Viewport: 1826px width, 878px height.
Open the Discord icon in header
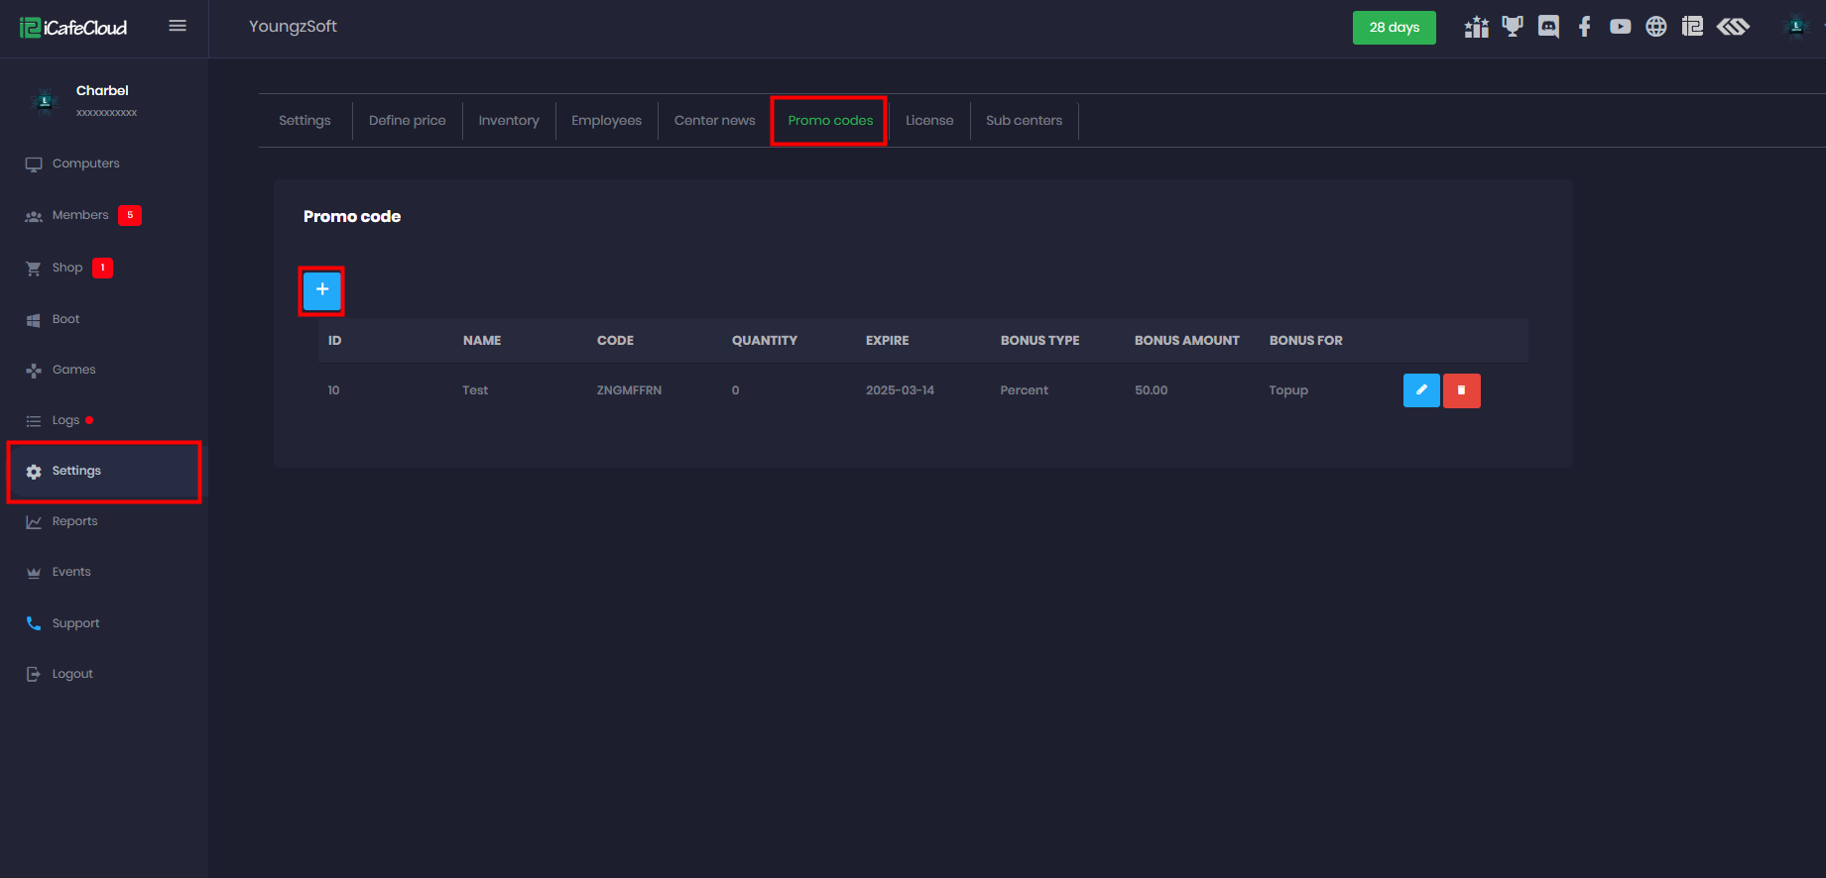1548,27
